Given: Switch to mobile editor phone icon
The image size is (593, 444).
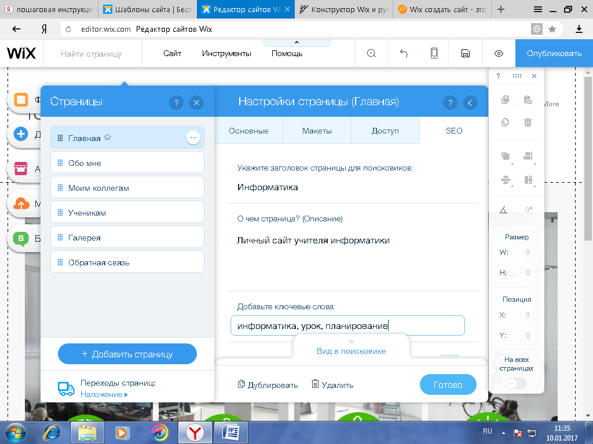Looking at the screenshot, I should point(434,53).
